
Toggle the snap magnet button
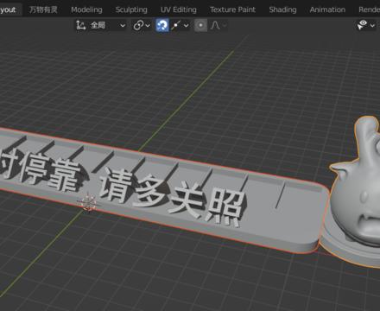162,25
